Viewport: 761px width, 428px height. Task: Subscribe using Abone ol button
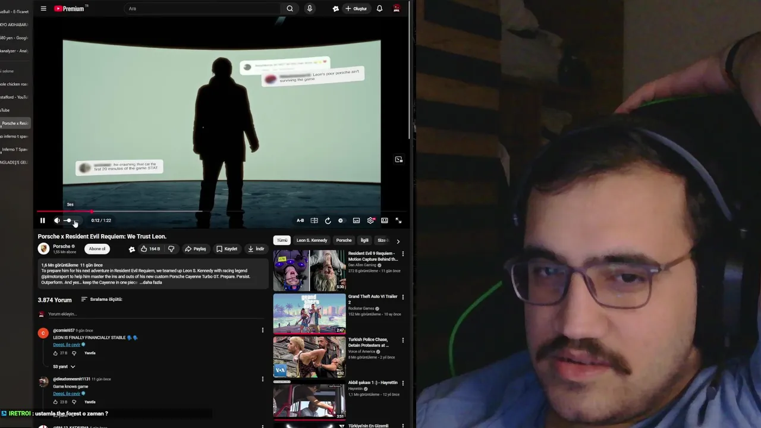coord(97,249)
